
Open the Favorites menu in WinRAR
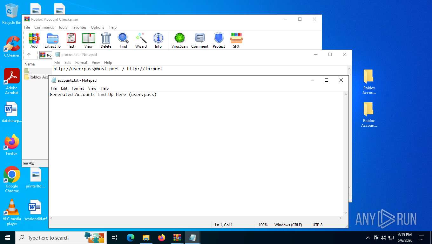click(x=79, y=27)
